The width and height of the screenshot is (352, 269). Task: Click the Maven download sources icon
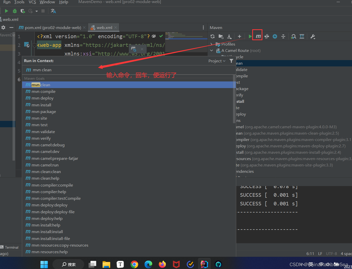[229, 36]
